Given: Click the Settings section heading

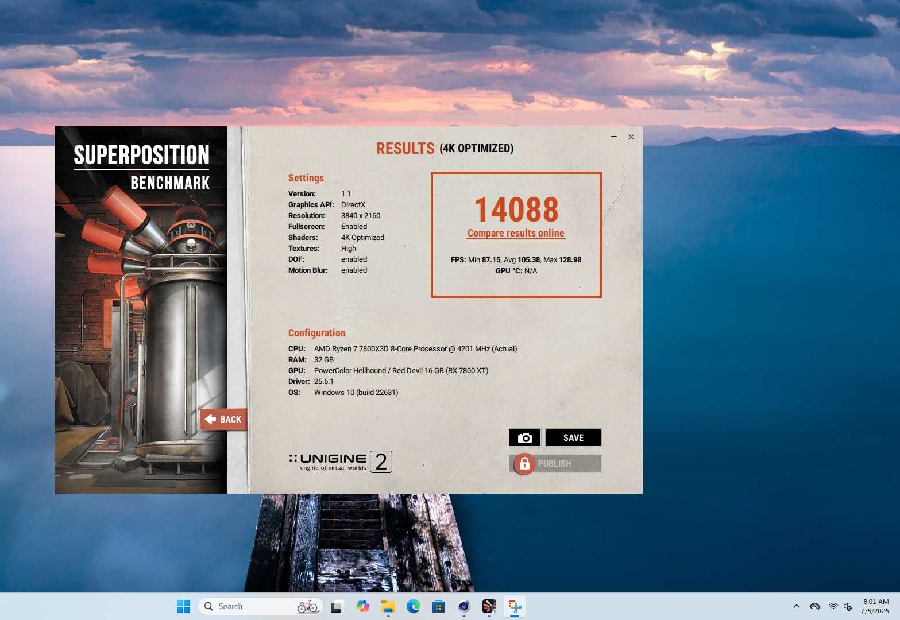Looking at the screenshot, I should click(x=306, y=178).
